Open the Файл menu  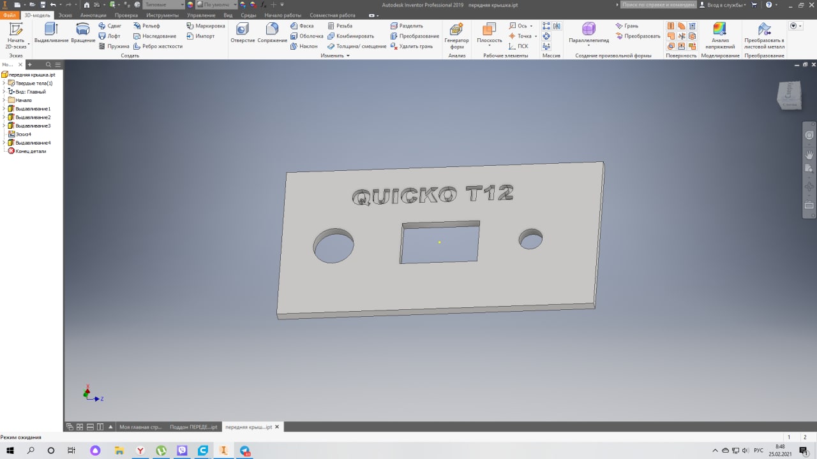(x=10, y=15)
